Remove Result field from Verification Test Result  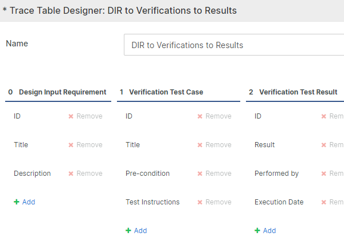[334, 145]
